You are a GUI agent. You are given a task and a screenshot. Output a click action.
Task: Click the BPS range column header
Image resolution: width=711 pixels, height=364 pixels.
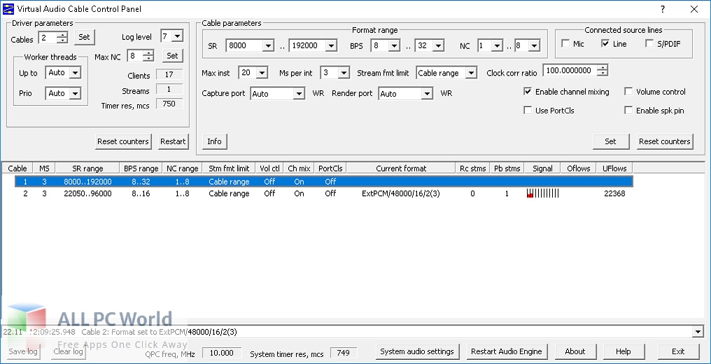click(x=141, y=168)
